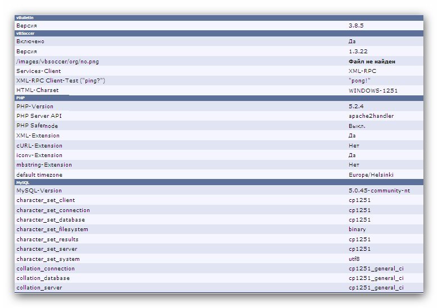Click the collation_server row label
Image resolution: width=438 pixels, height=308 pixels.
[39, 287]
